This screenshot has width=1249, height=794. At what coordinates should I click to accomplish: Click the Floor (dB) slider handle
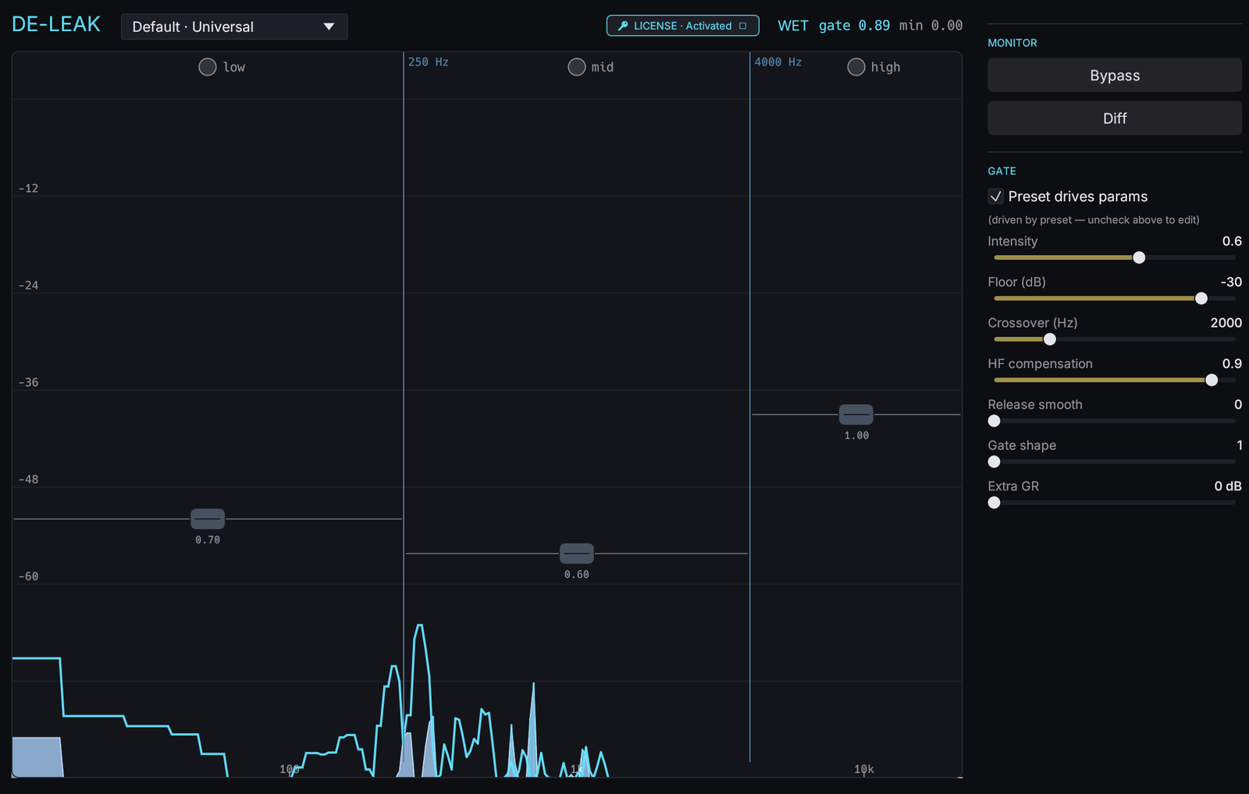[1201, 298]
